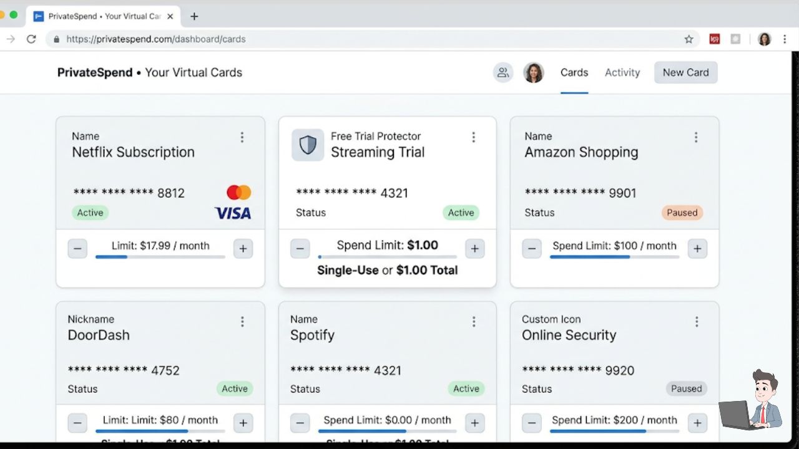Image resolution: width=799 pixels, height=449 pixels.
Task: Open the Online Security card options menu
Action: tap(697, 322)
